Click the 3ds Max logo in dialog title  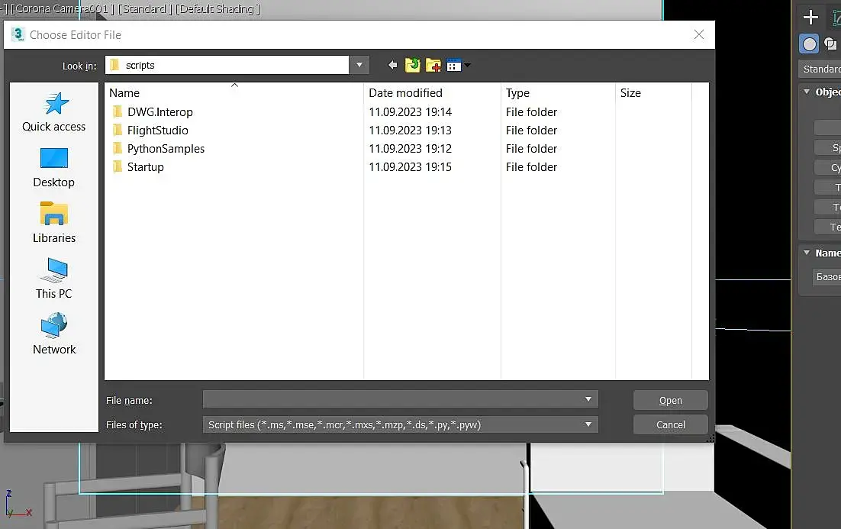[18, 35]
